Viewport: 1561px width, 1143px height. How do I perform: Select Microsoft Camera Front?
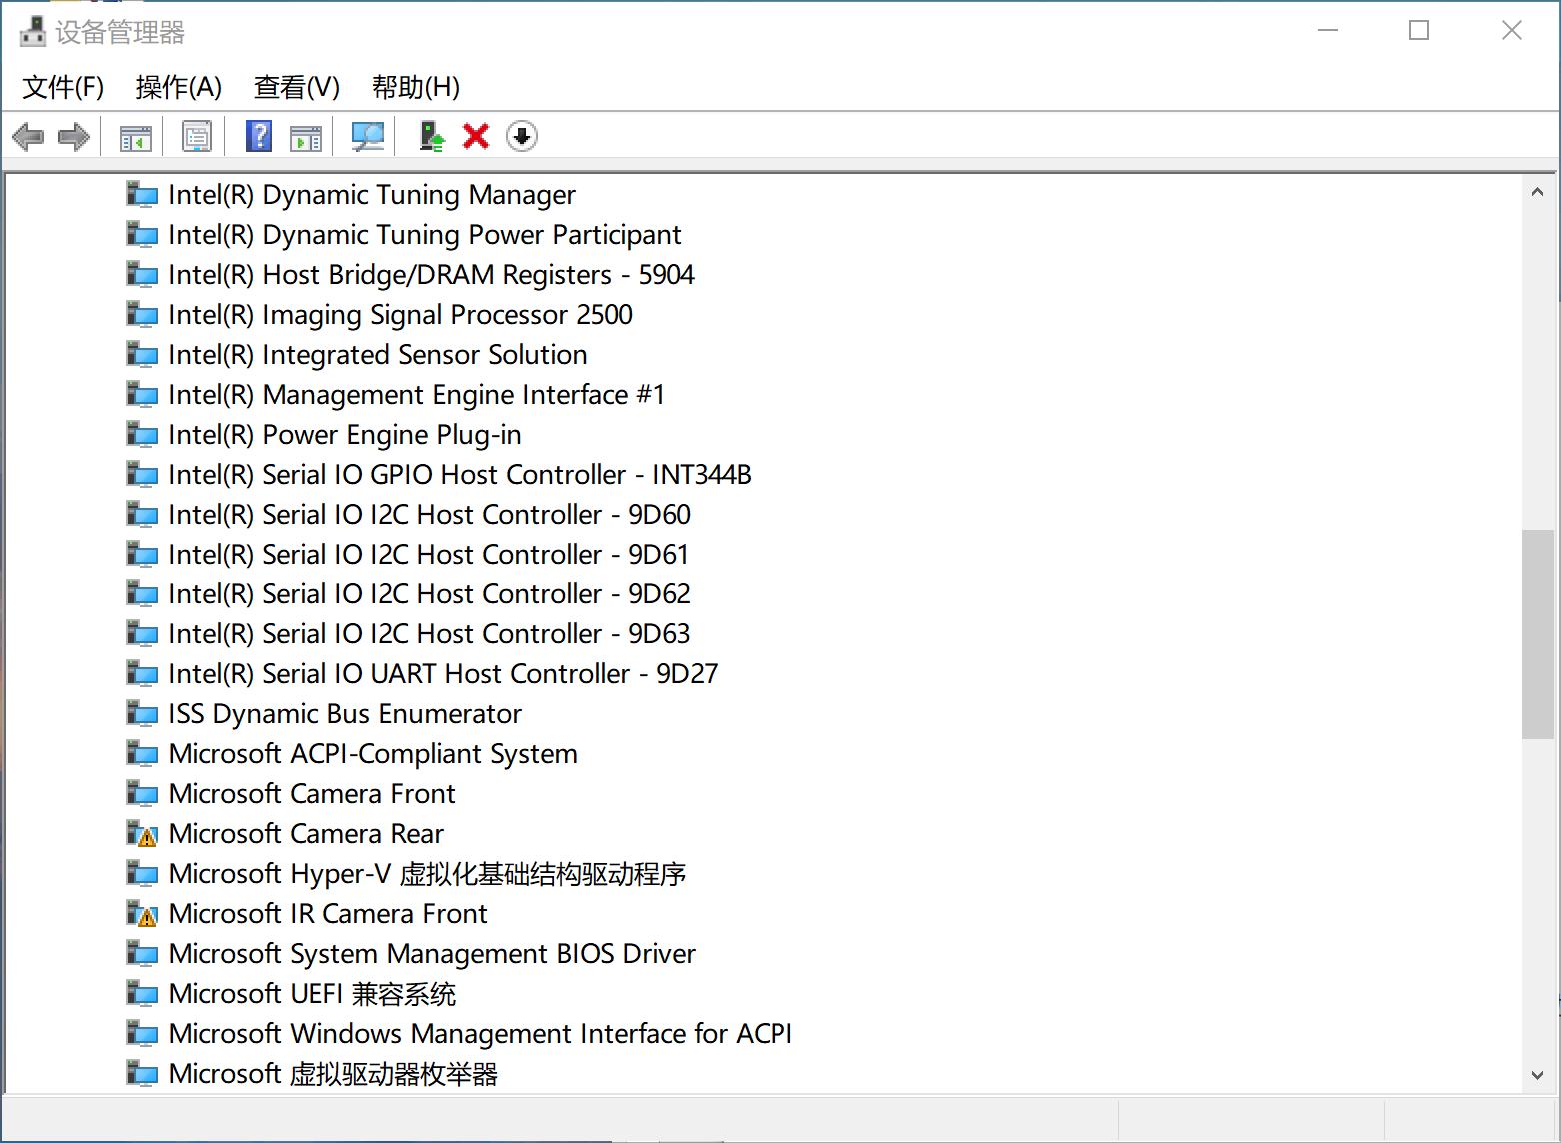click(x=312, y=793)
